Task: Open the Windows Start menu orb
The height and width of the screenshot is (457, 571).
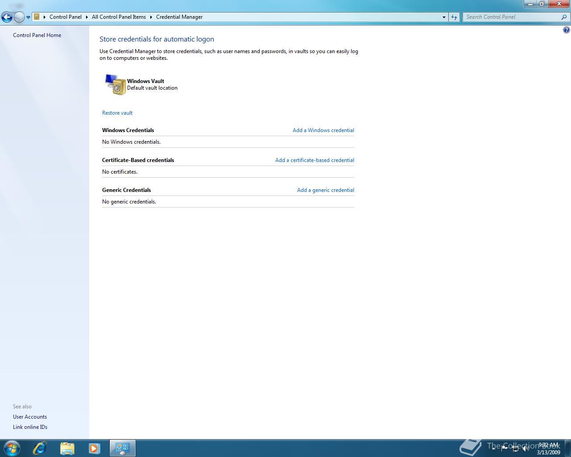Action: click(12, 448)
